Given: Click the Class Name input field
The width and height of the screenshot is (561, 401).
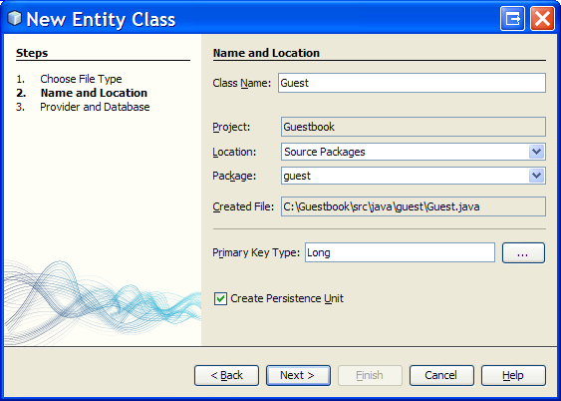Looking at the screenshot, I should click(412, 83).
